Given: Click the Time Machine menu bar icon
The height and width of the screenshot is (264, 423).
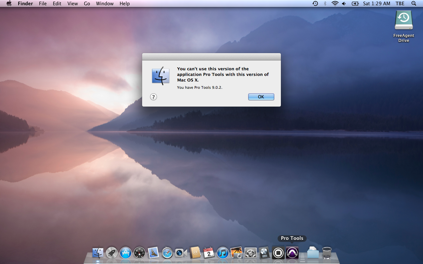Looking at the screenshot, I should click(x=315, y=4).
